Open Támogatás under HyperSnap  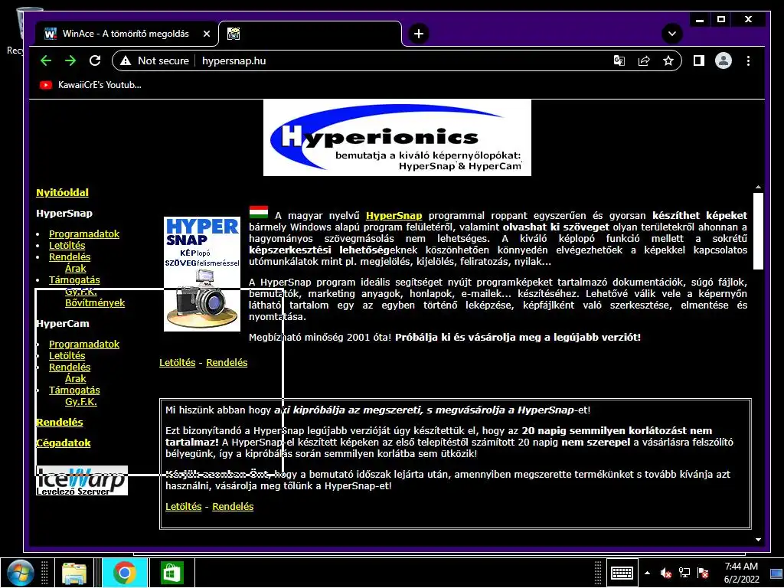click(x=74, y=280)
